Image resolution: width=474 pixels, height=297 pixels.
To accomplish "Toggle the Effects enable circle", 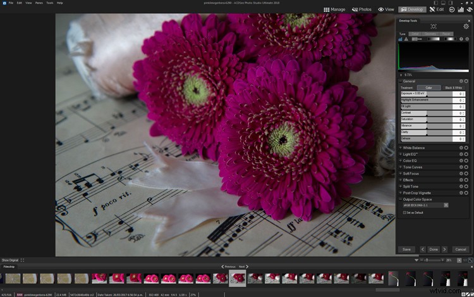I will 466,180.
